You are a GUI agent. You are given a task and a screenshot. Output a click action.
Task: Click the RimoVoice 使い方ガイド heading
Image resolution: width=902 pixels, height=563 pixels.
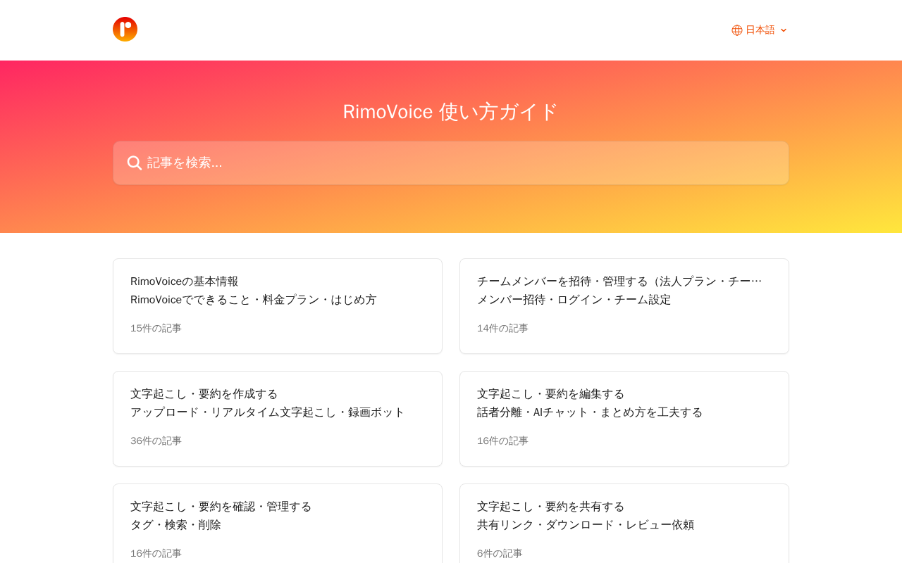pyautogui.click(x=451, y=112)
